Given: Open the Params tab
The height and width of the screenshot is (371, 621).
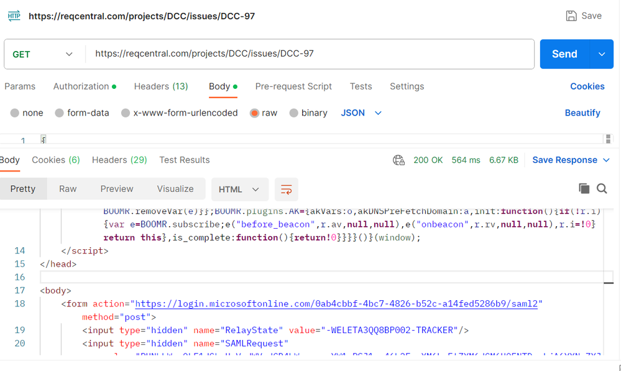Looking at the screenshot, I should click(20, 86).
